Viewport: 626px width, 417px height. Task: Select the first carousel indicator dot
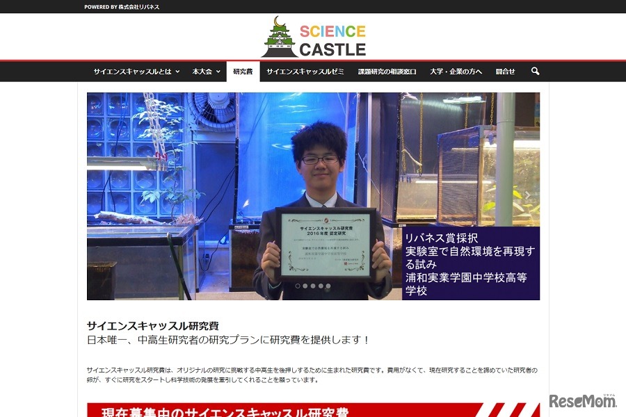tap(298, 286)
